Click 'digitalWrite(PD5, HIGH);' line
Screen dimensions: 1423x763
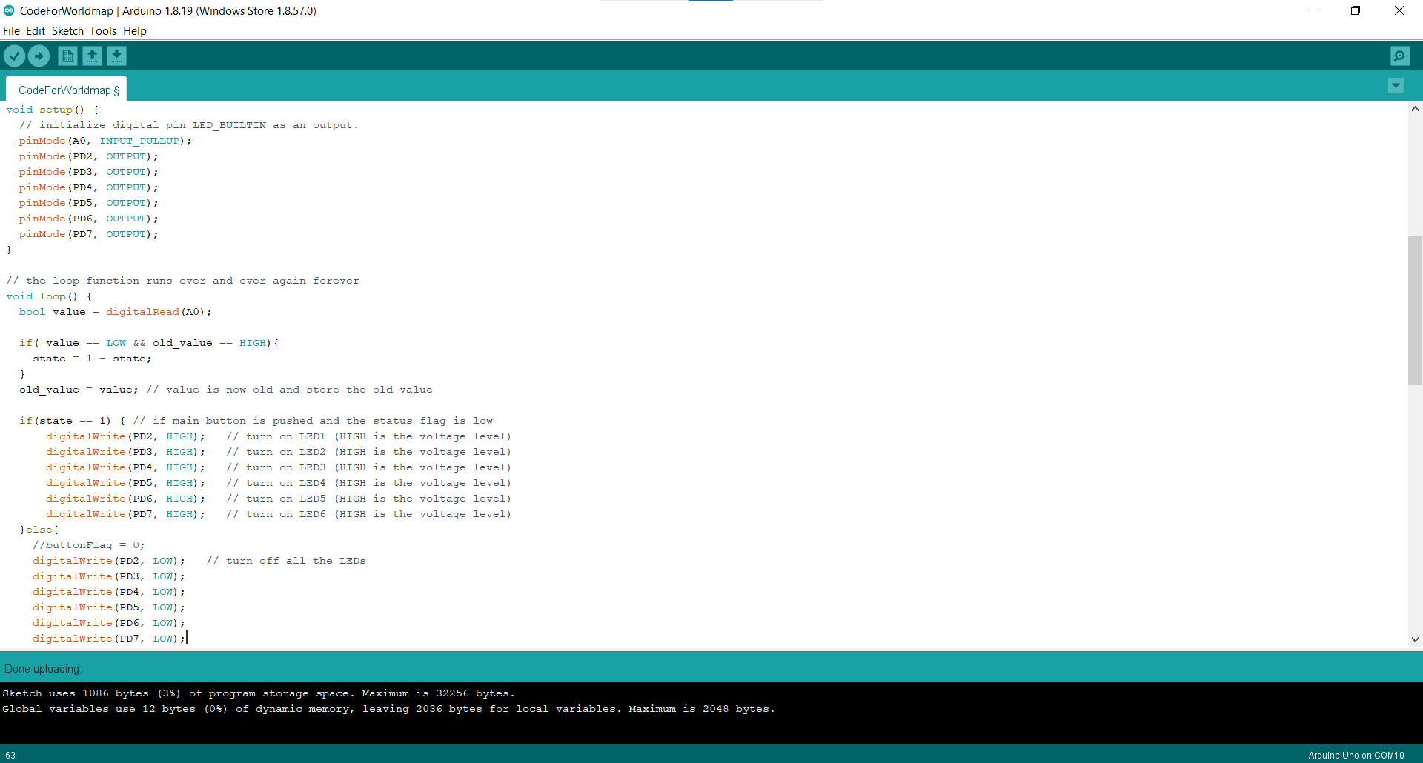click(x=125, y=483)
